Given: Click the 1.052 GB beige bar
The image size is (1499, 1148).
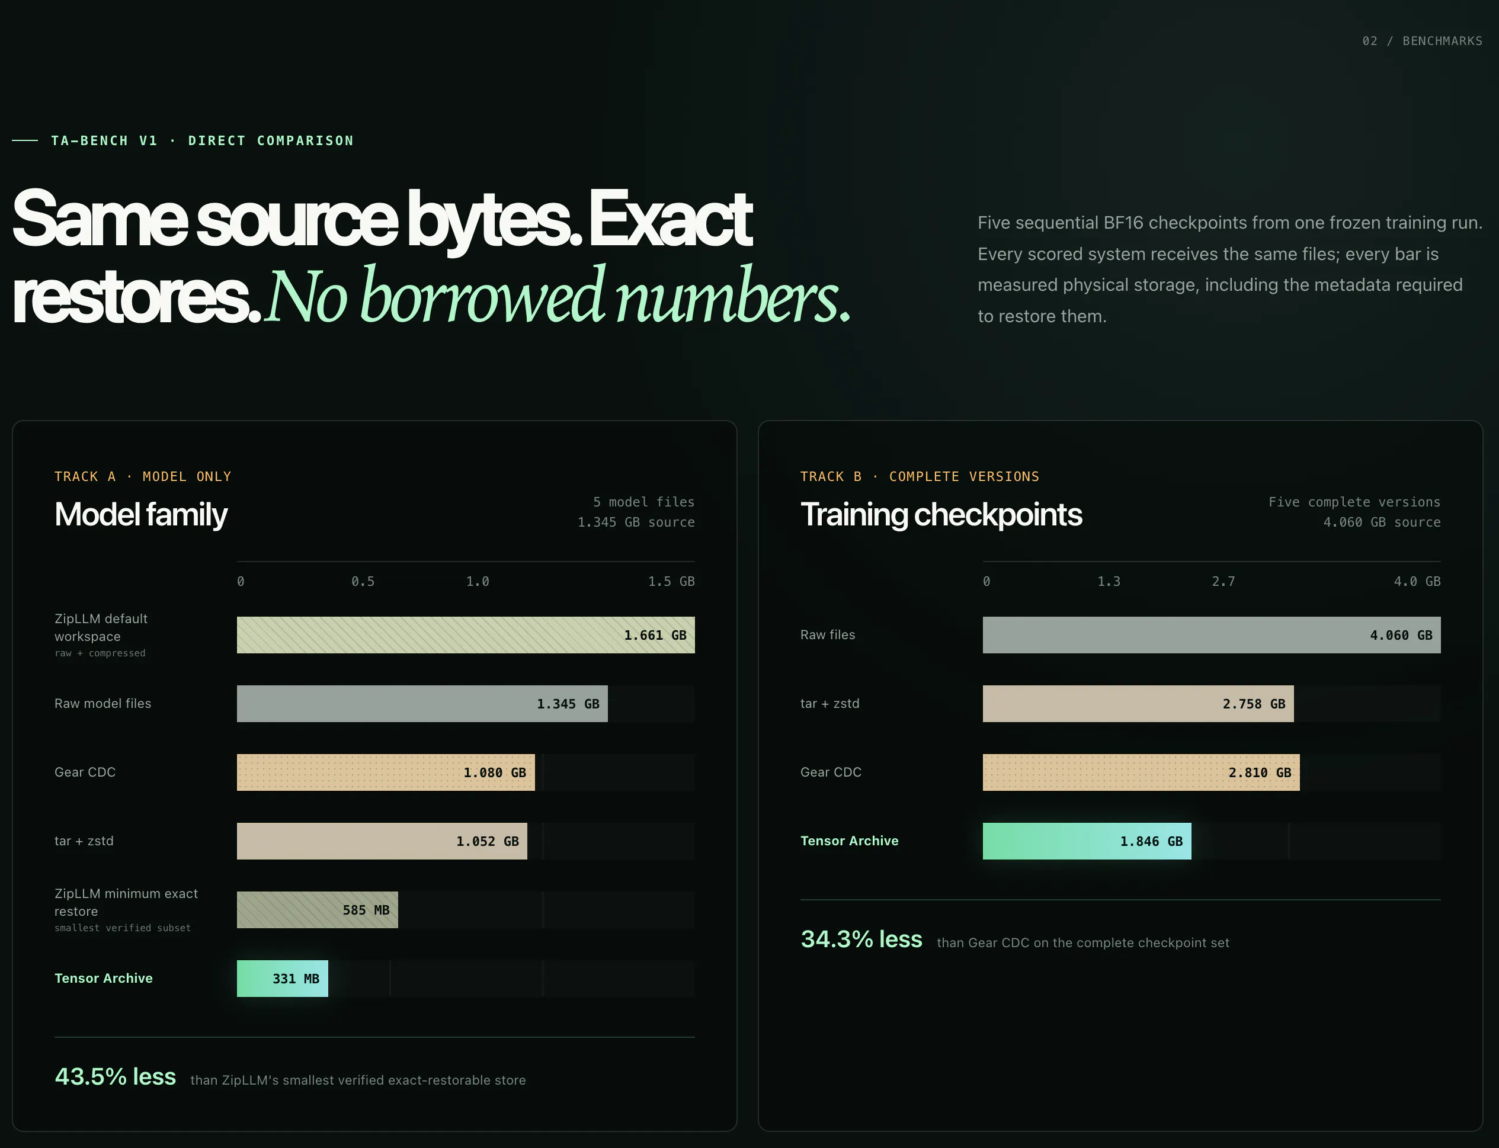Looking at the screenshot, I should [382, 841].
